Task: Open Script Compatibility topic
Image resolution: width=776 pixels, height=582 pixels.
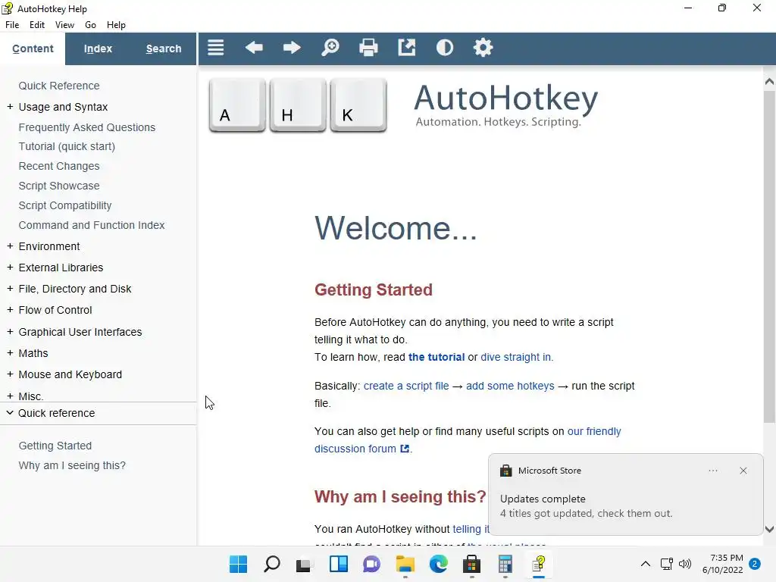Action: point(65,205)
